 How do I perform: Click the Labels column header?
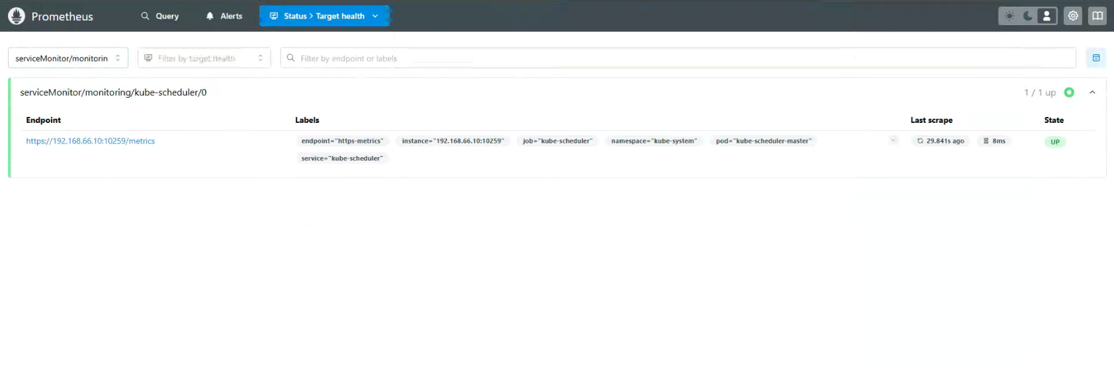[307, 120]
